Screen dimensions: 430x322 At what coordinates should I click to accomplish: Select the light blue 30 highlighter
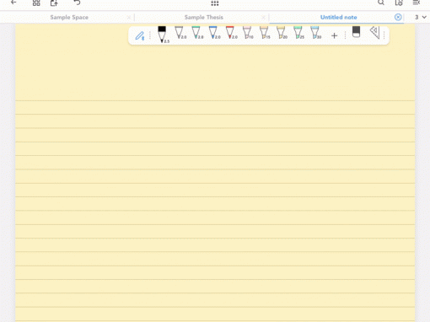tap(315, 33)
